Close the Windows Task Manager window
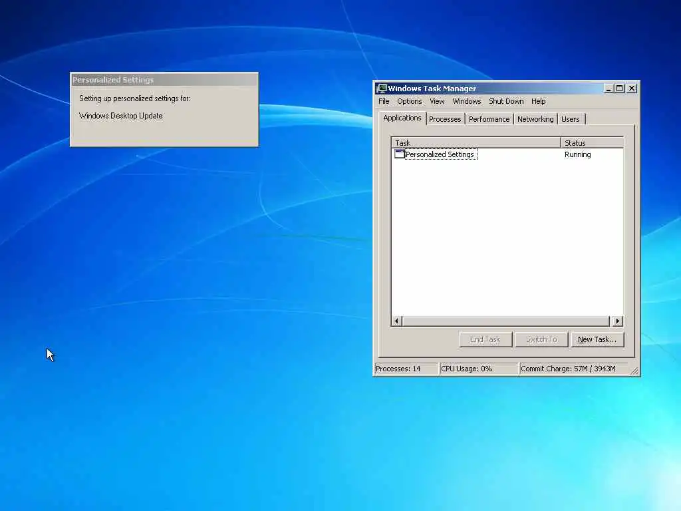This screenshot has height=511, width=681. click(x=632, y=88)
